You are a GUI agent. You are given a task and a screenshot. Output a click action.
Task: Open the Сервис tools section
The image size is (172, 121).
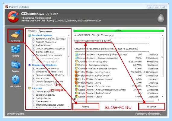click(16, 66)
